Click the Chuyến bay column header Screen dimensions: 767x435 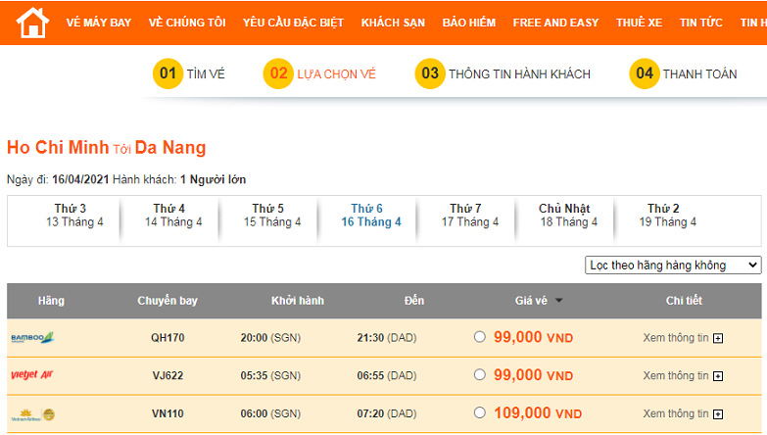(168, 301)
